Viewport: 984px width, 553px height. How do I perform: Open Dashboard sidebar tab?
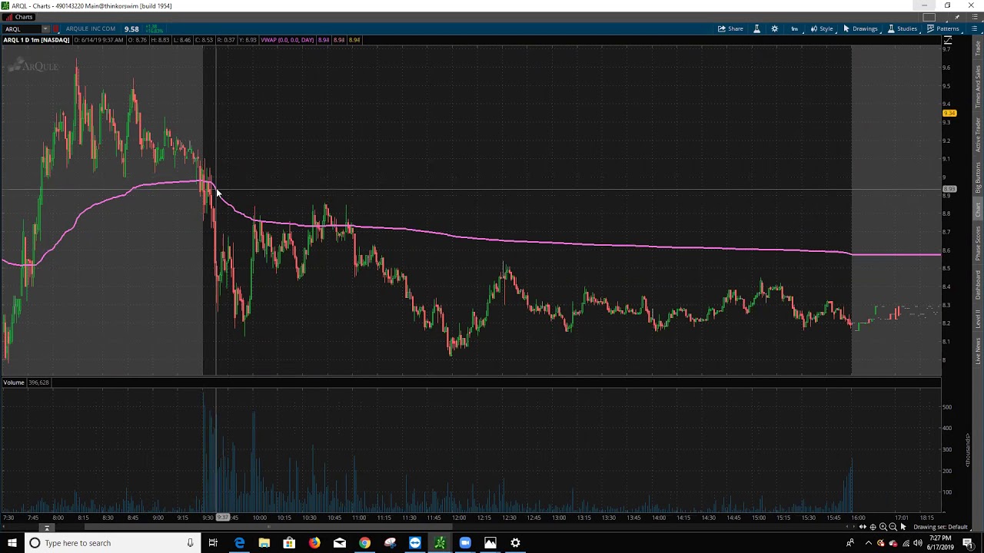coord(978,285)
